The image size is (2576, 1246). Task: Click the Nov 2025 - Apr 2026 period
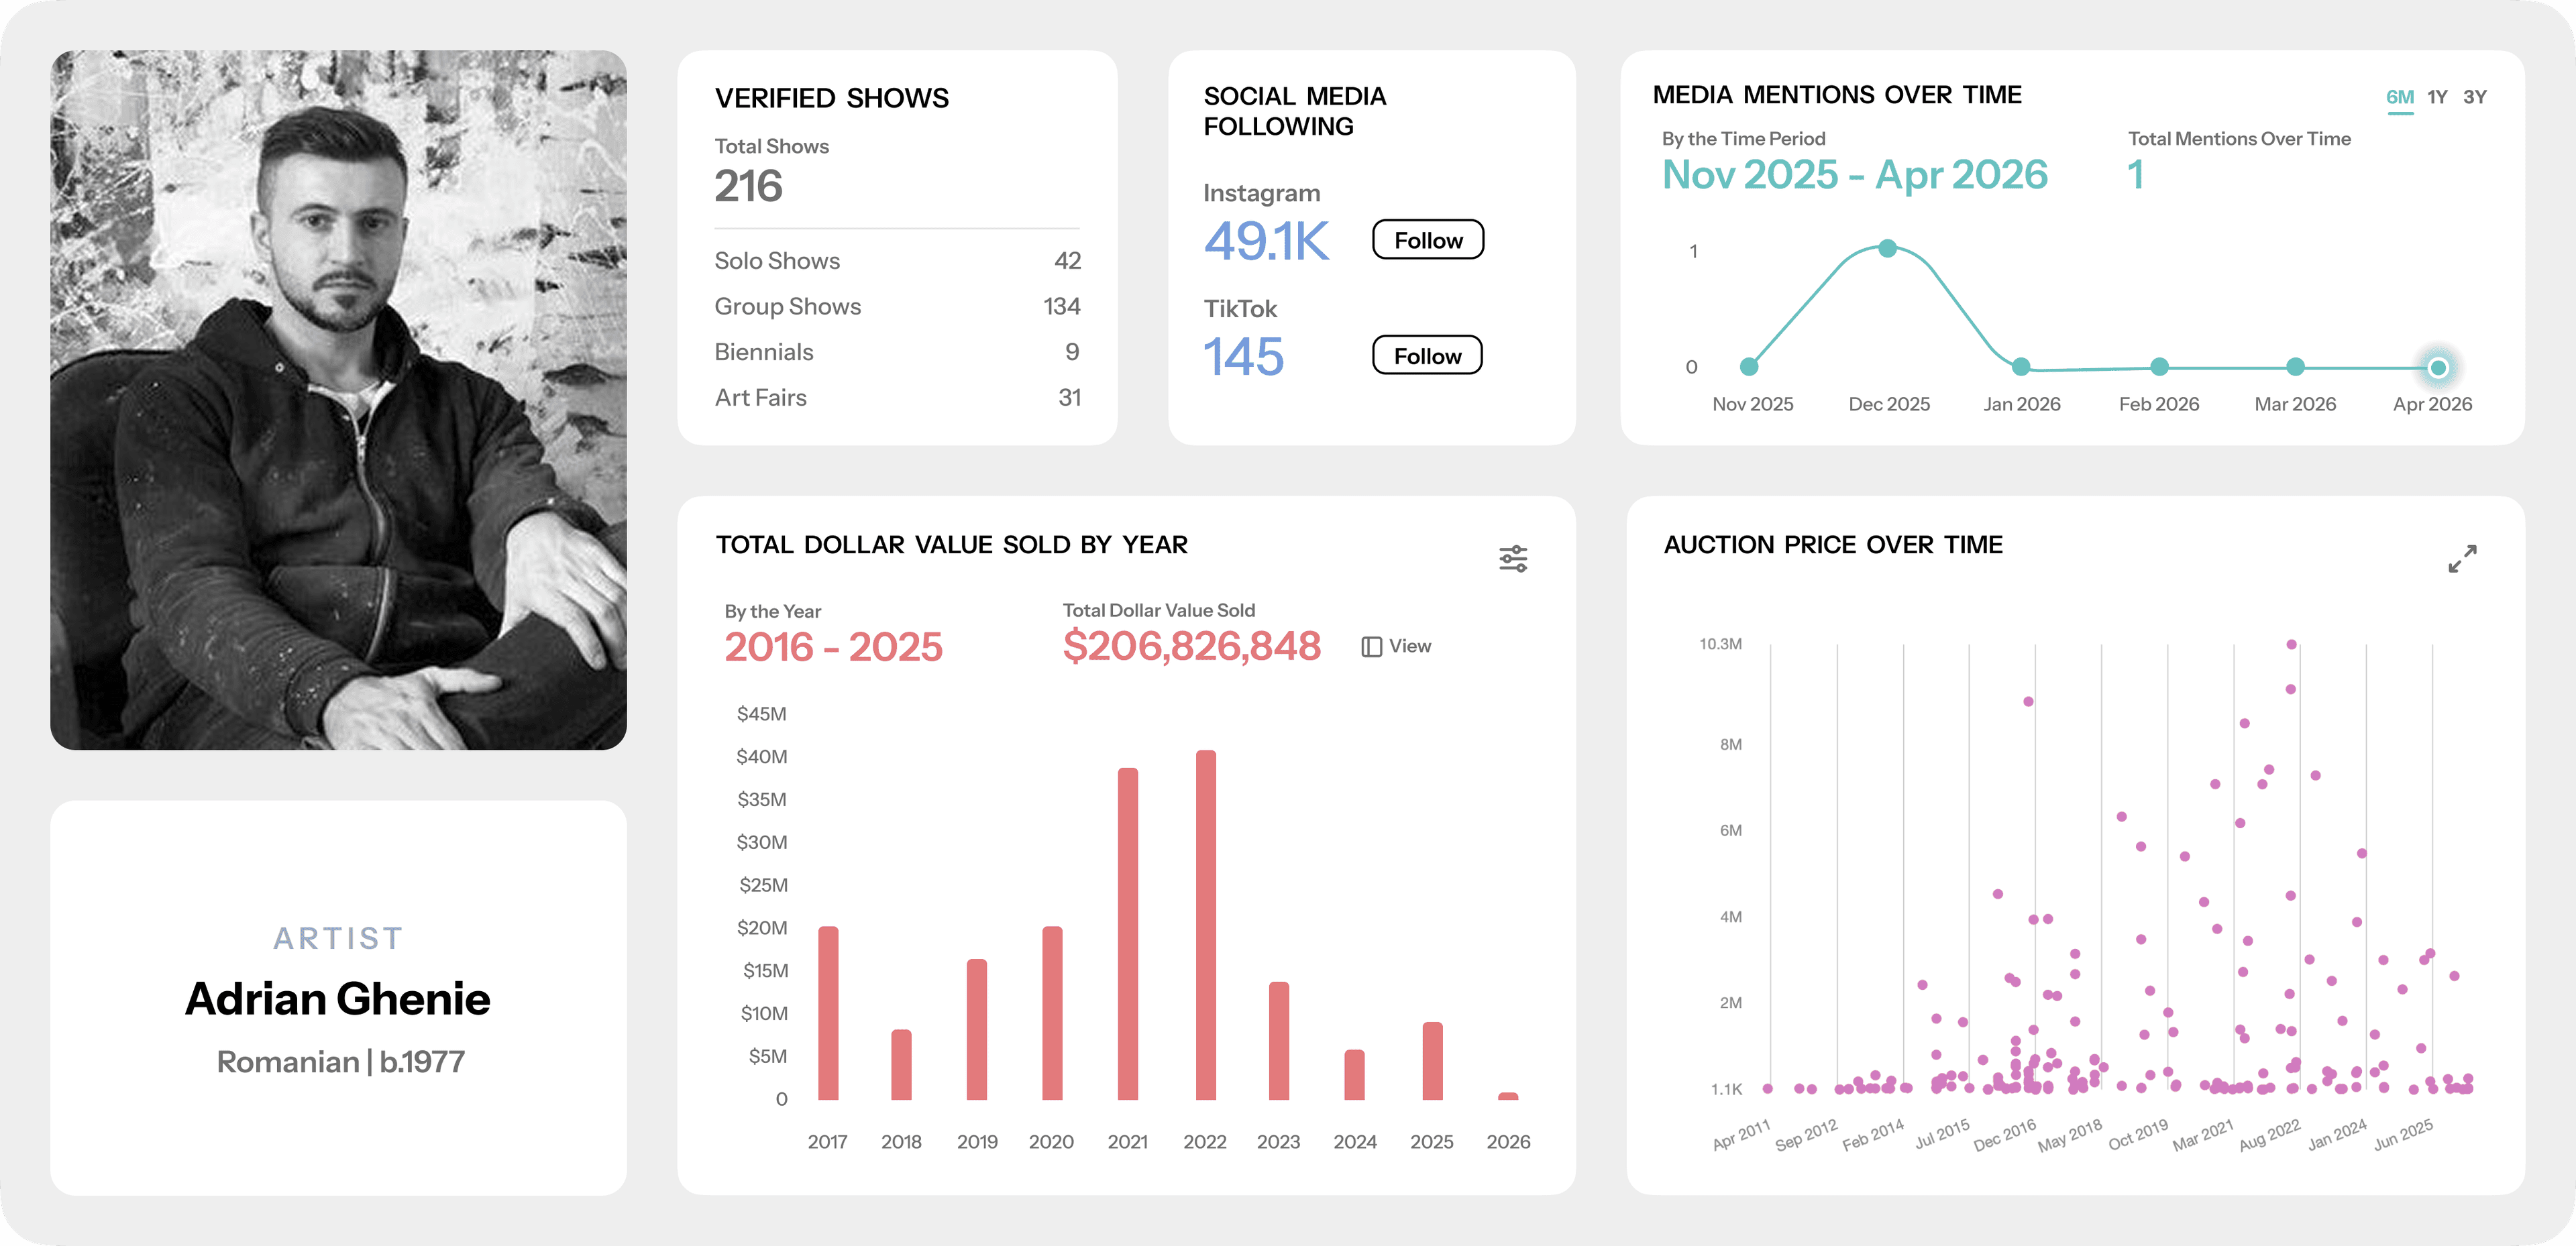click(x=1855, y=175)
